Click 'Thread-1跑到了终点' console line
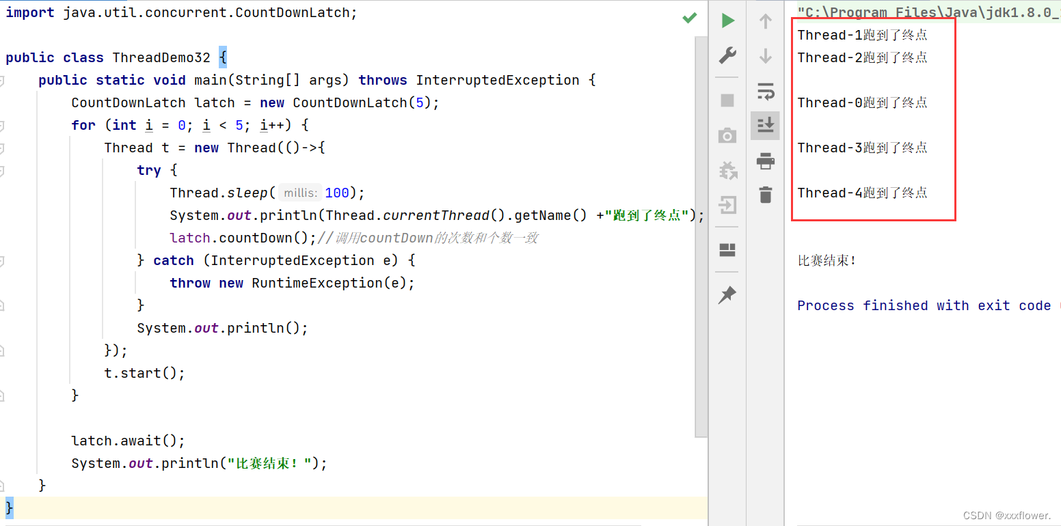 click(x=862, y=35)
